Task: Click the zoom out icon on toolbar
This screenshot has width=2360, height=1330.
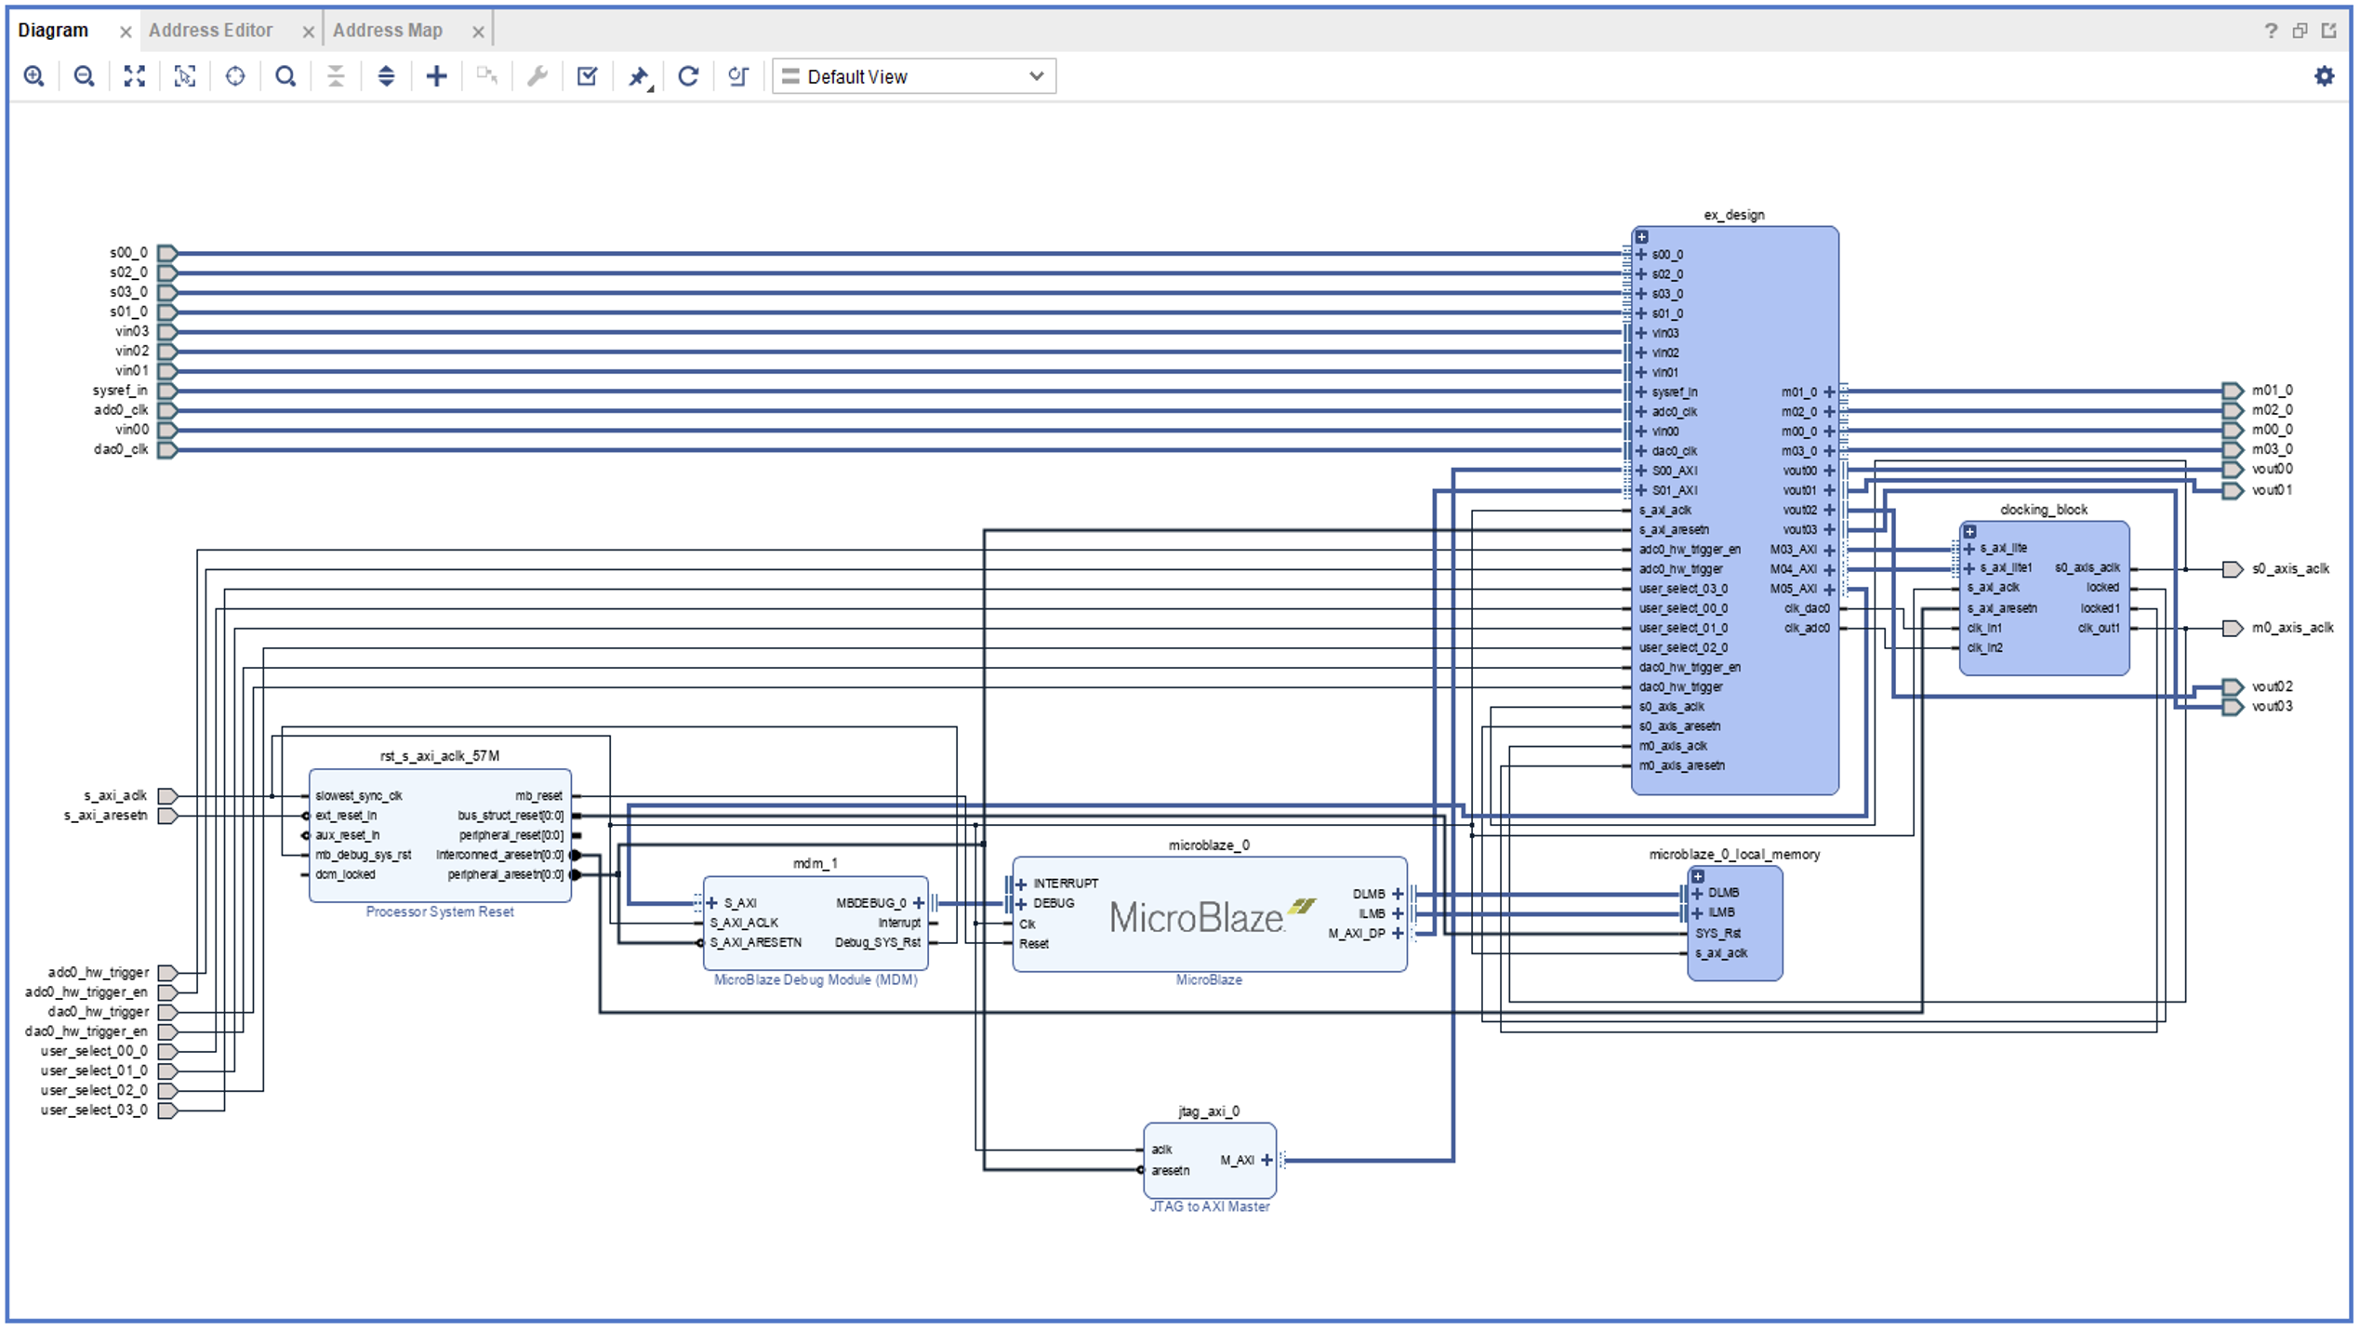Action: (x=83, y=76)
